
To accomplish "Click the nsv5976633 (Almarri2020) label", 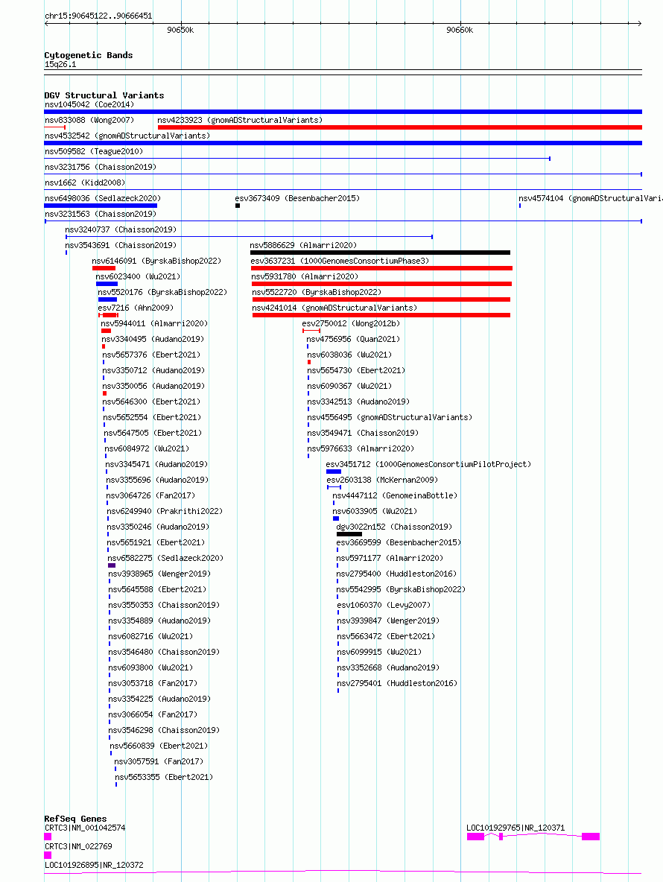I will [x=361, y=449].
